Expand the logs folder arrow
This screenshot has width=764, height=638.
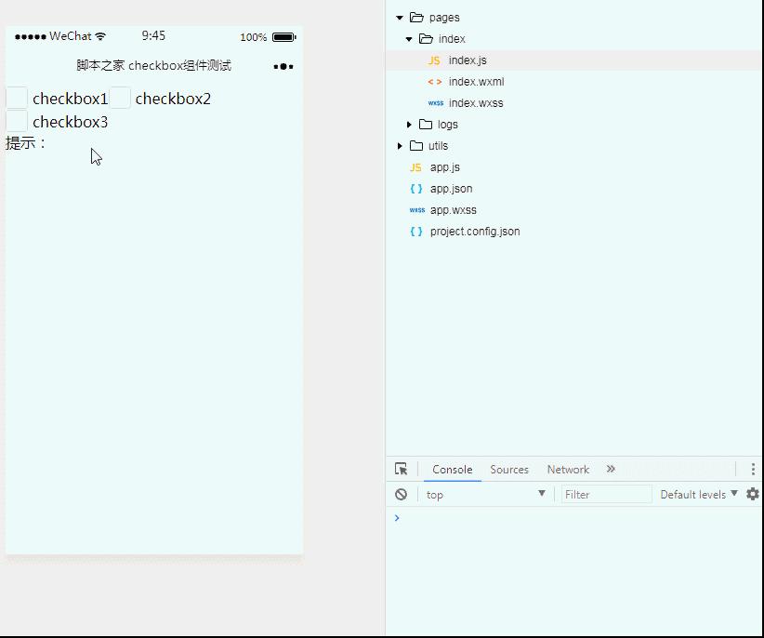click(x=409, y=125)
